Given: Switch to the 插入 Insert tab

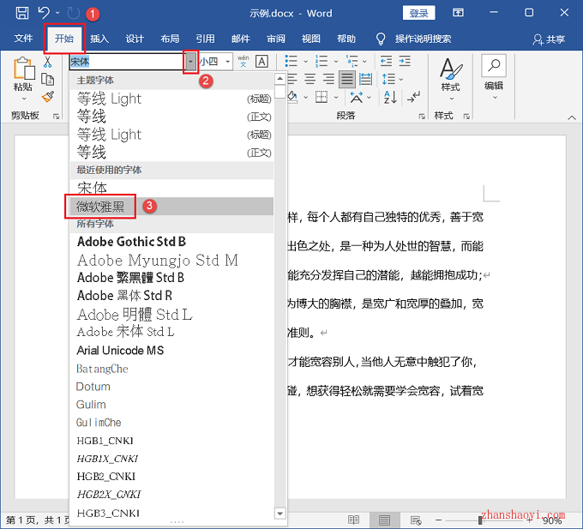Looking at the screenshot, I should 99,39.
